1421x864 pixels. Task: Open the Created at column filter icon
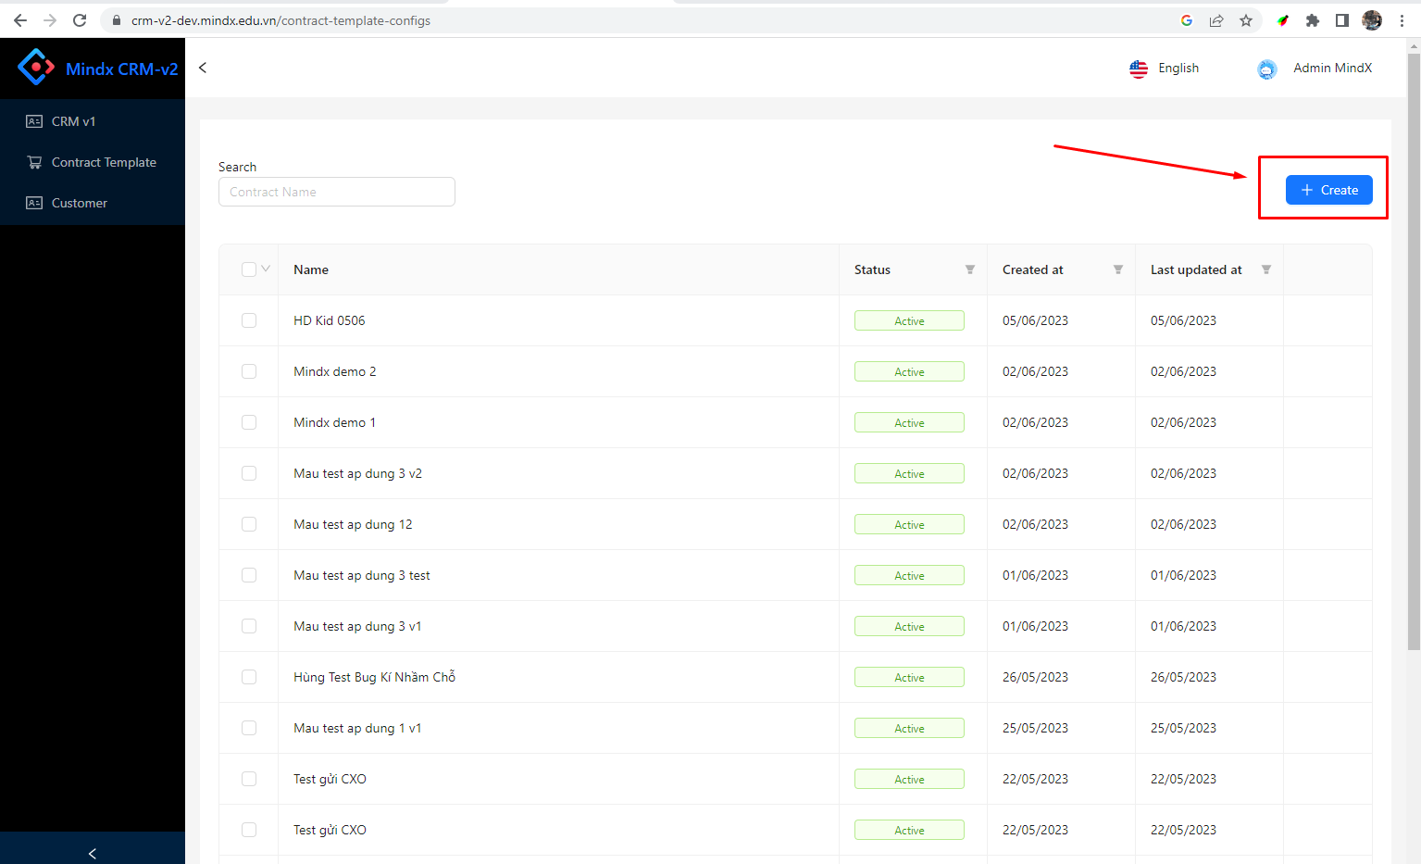click(x=1117, y=269)
